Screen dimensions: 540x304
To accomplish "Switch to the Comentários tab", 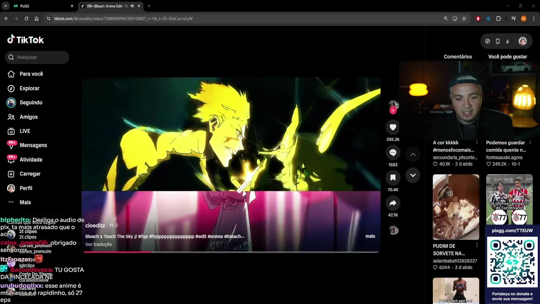I will coord(458,57).
